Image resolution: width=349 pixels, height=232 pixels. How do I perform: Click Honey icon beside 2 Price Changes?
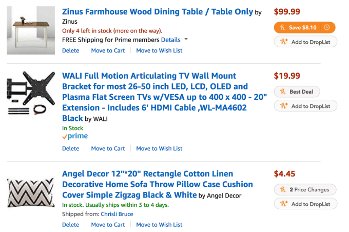282,189
